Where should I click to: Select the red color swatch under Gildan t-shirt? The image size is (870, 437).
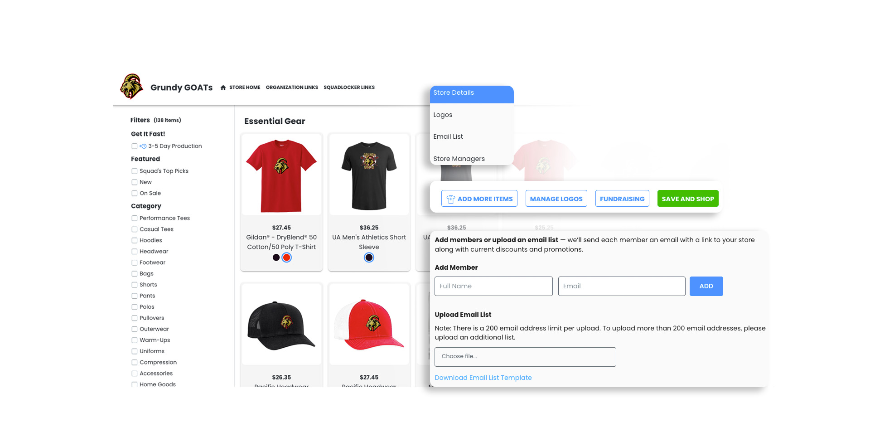point(286,257)
